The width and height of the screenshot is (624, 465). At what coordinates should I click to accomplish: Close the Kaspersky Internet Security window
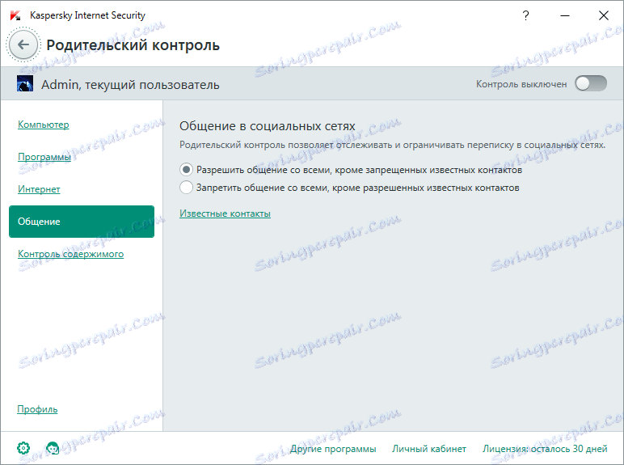(604, 15)
